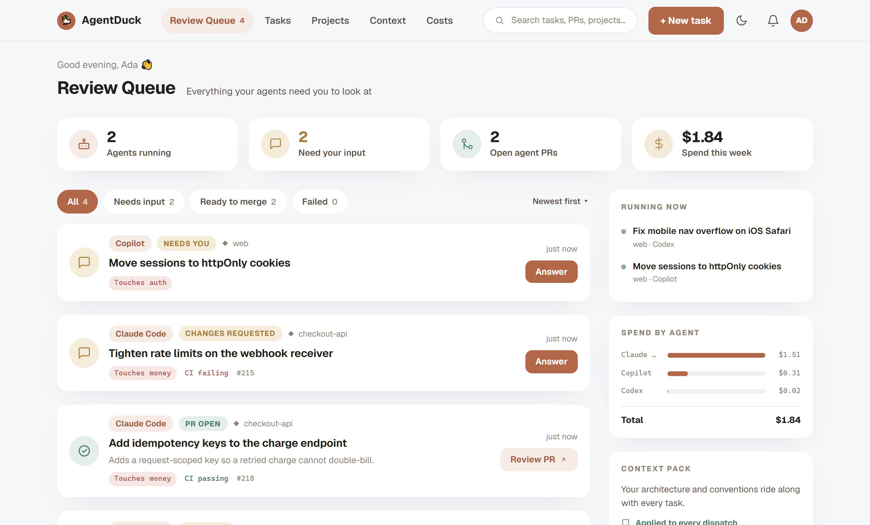
Task: Click the Copilot agent badge
Action: pyautogui.click(x=130, y=243)
